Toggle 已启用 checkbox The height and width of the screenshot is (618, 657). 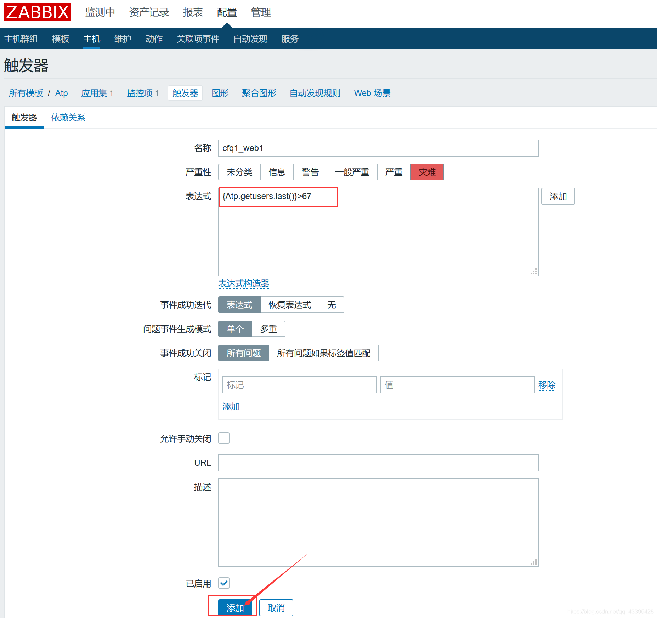point(224,583)
